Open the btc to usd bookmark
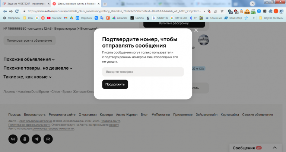The height and width of the screenshot is (152, 286). [179, 18]
